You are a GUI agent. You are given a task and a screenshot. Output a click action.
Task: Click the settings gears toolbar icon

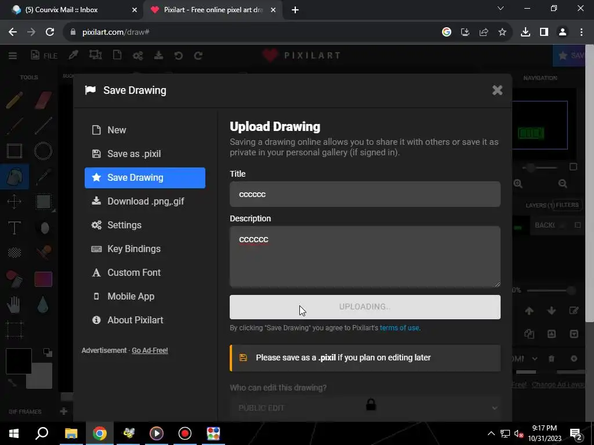click(138, 56)
